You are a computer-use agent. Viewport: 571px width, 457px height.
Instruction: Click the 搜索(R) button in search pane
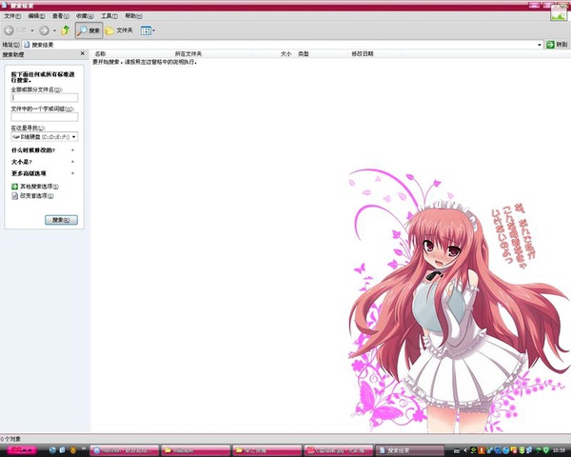pos(61,220)
